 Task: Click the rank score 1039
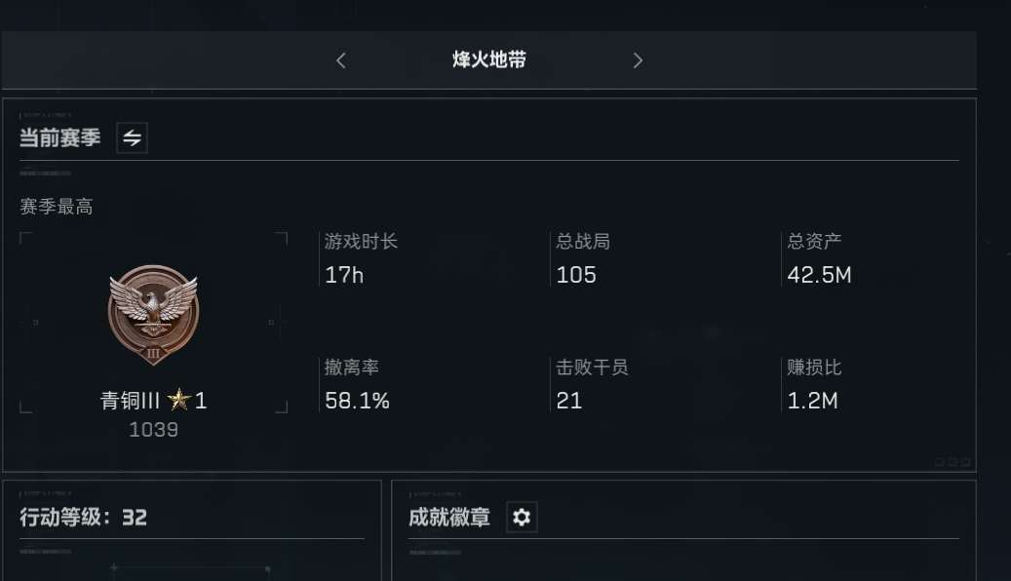coord(153,430)
